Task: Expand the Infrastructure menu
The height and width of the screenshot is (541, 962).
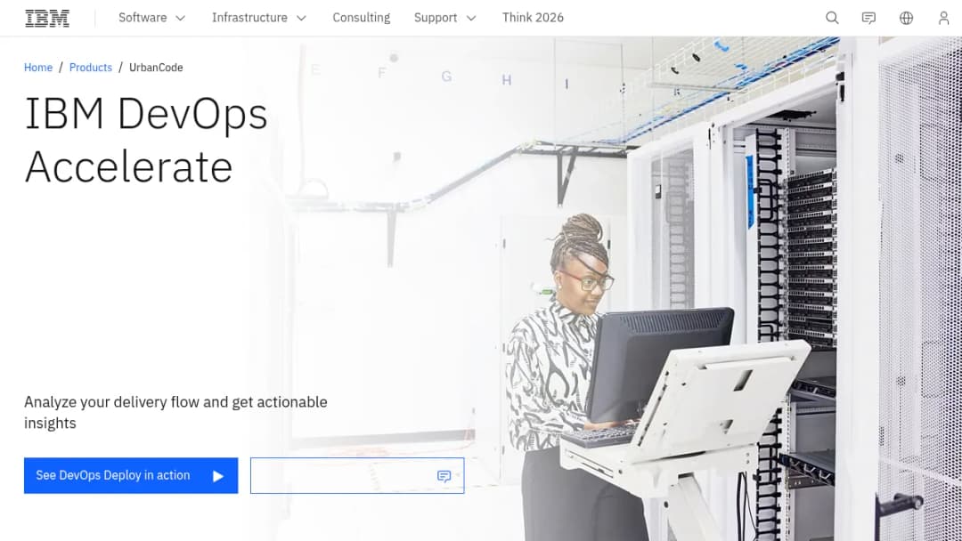Action: pos(259,18)
